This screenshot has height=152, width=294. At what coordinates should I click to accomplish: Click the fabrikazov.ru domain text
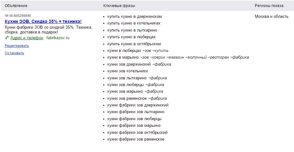click(58, 38)
